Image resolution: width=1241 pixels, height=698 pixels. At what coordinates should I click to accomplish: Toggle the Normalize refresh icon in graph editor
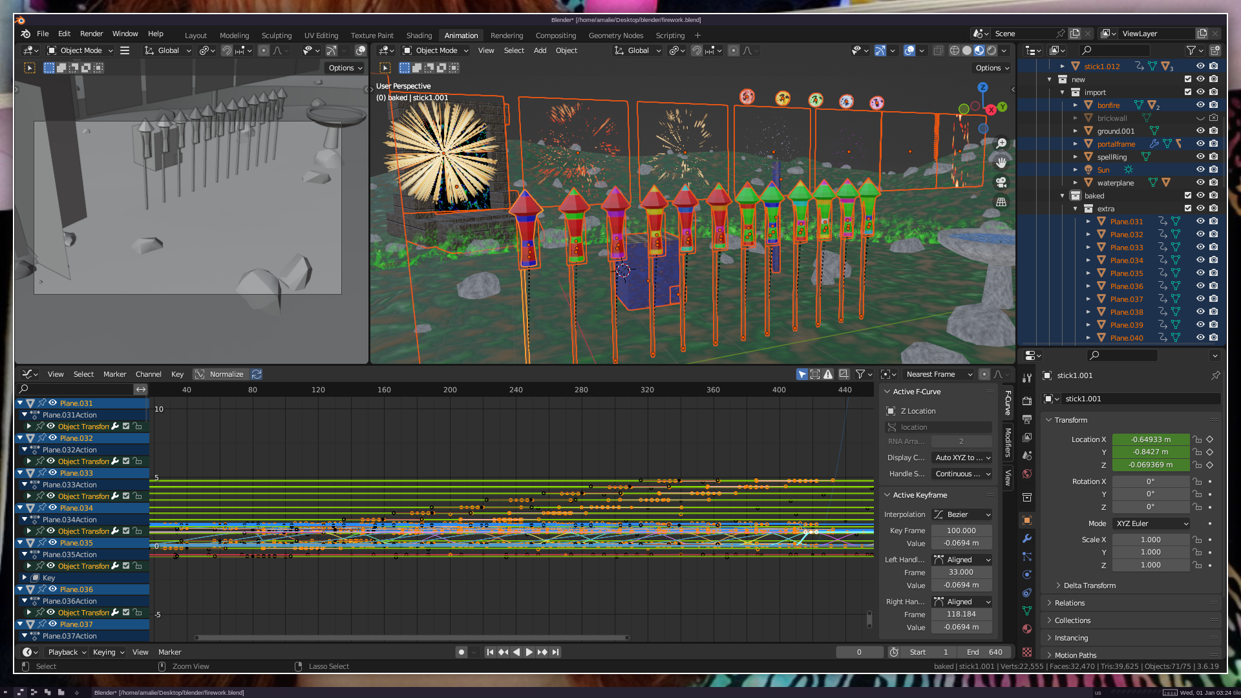tap(257, 374)
